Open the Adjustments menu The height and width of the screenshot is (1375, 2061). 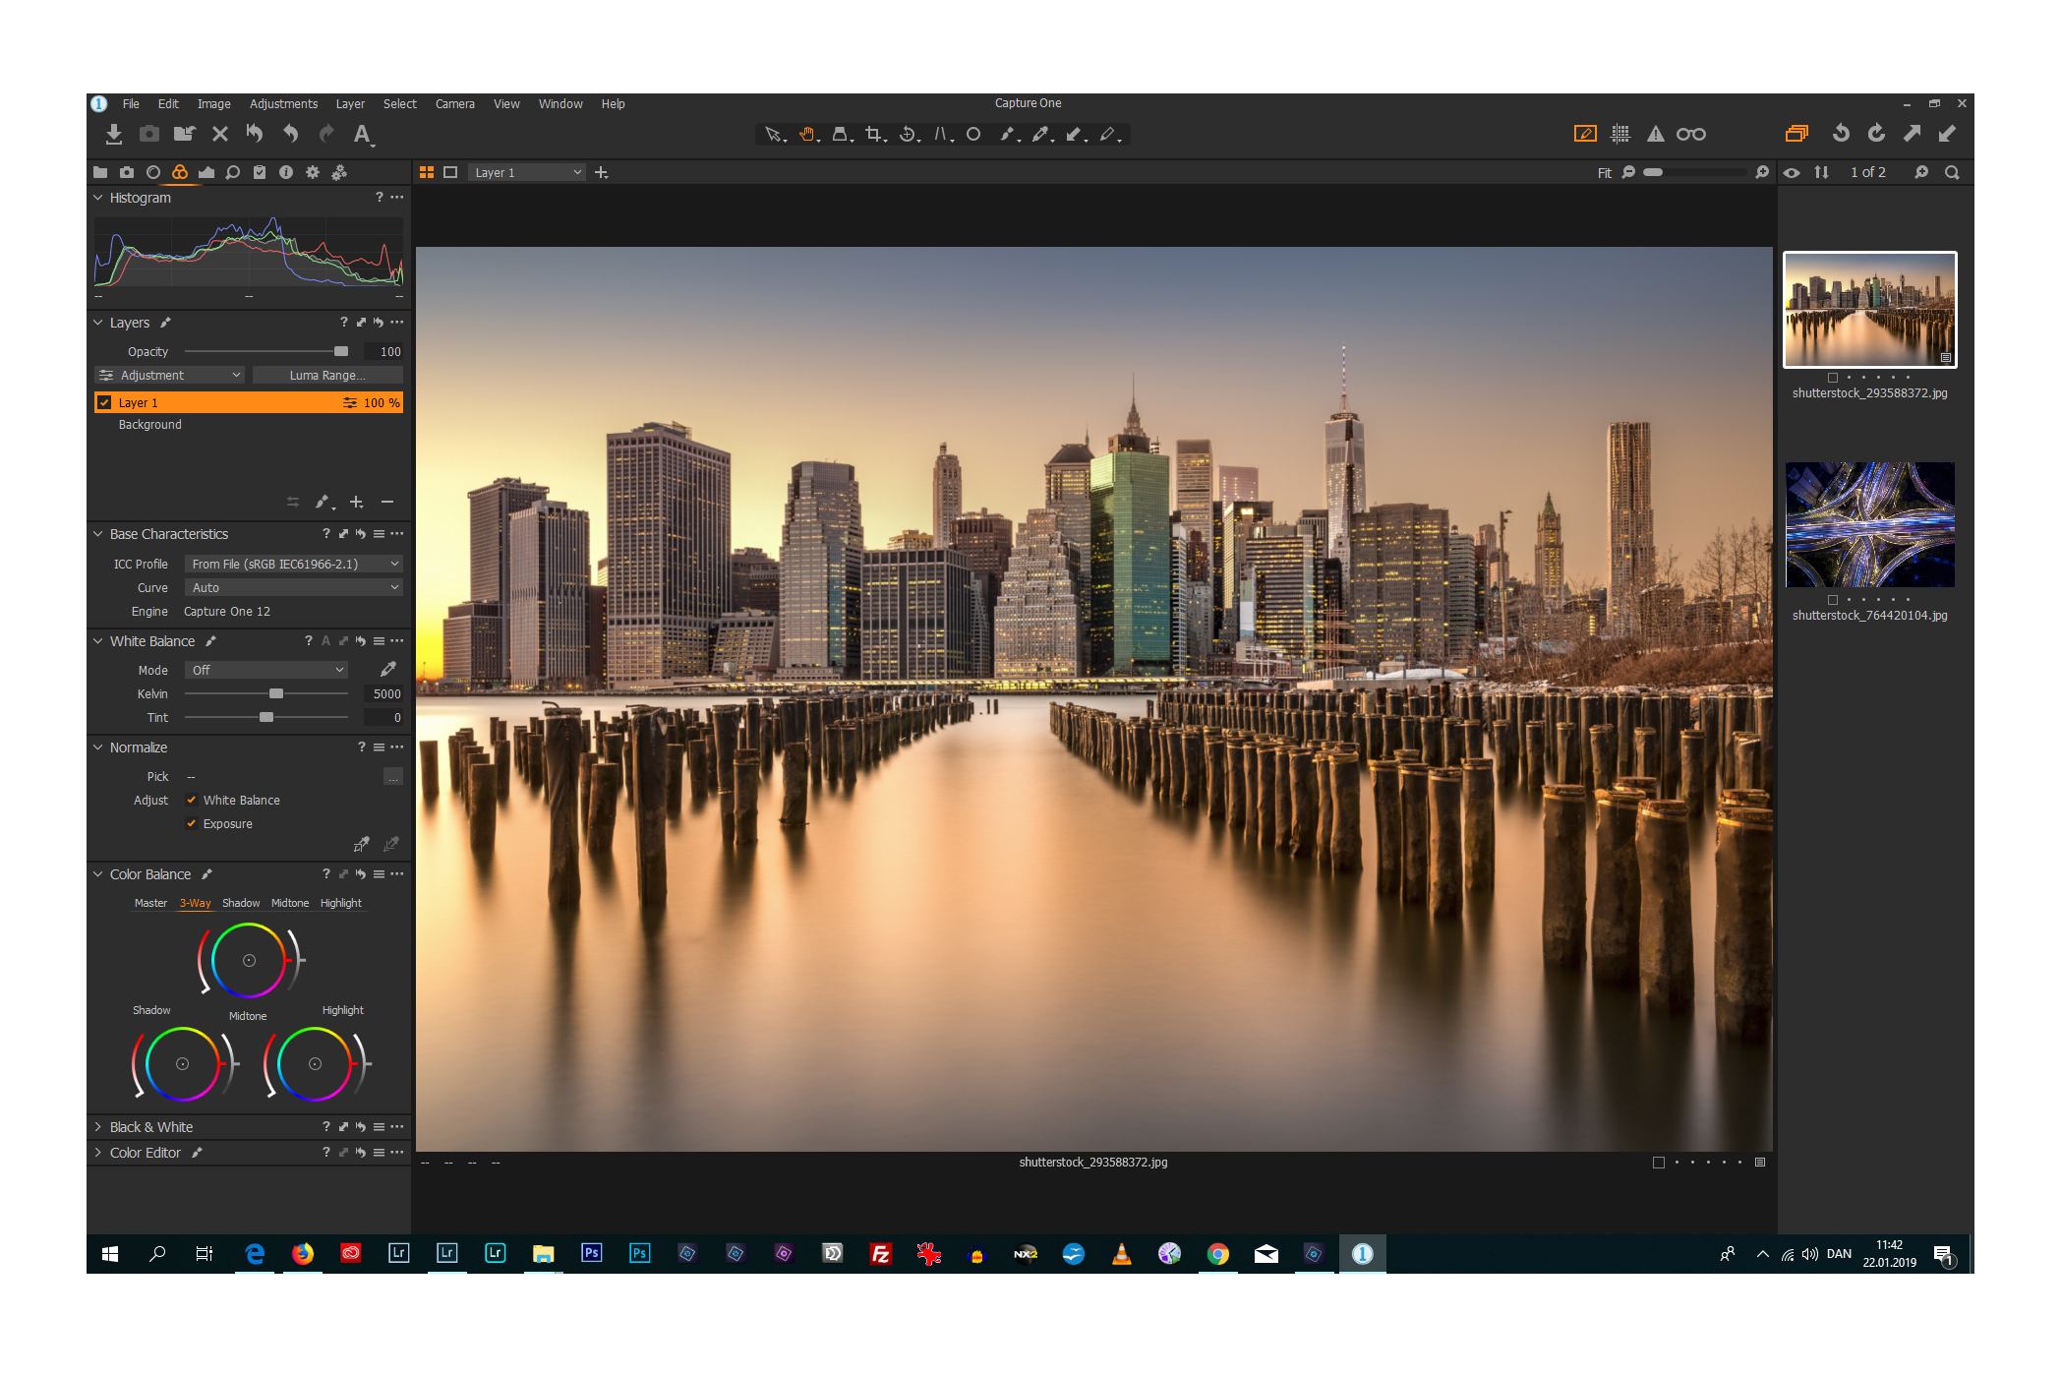click(x=283, y=103)
